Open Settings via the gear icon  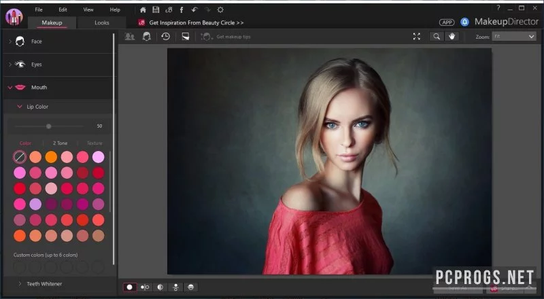220,10
